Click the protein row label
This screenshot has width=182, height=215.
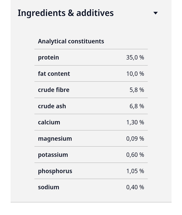[48, 57]
